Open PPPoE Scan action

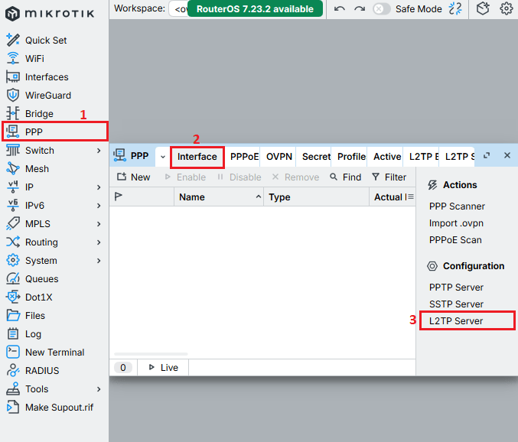click(x=455, y=240)
